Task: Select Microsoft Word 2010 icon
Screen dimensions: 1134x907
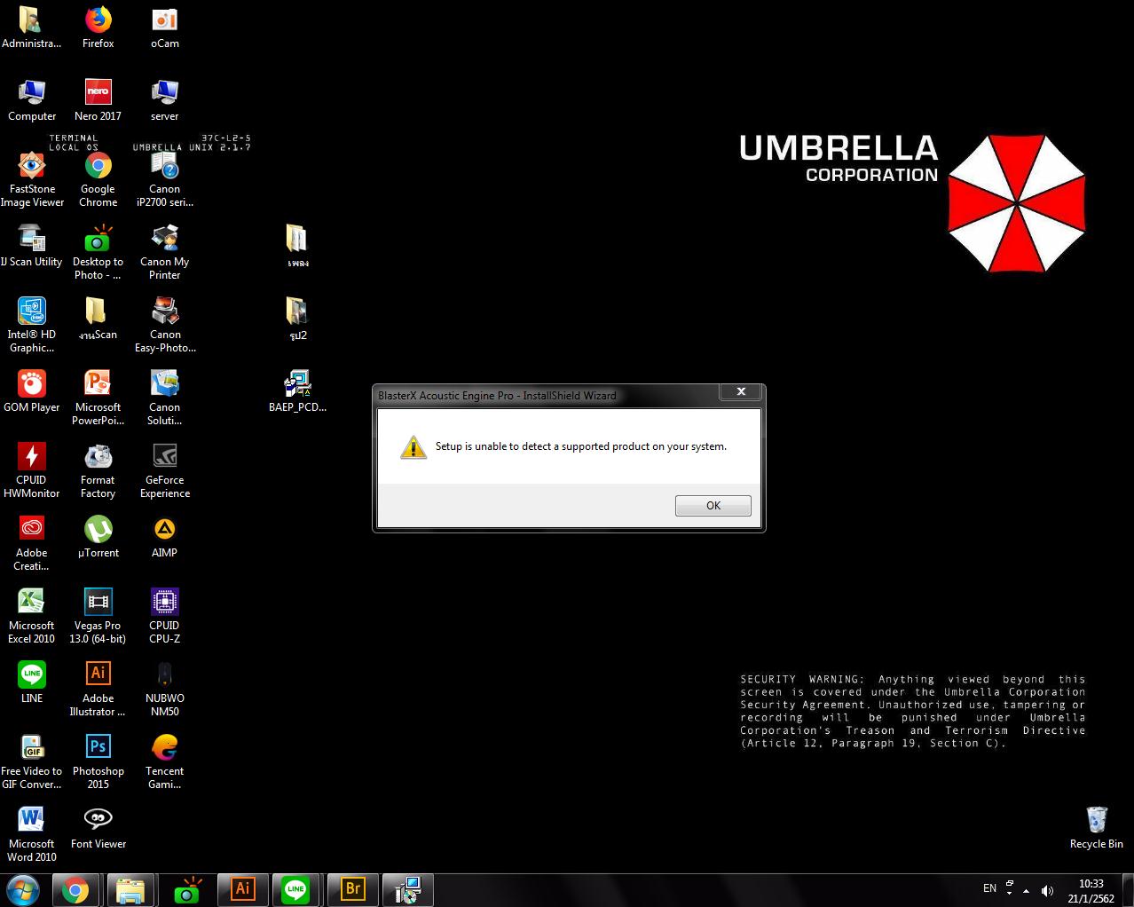Action: coord(32,834)
